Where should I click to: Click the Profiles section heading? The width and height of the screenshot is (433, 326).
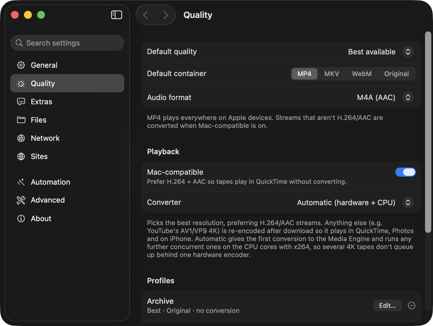click(161, 281)
